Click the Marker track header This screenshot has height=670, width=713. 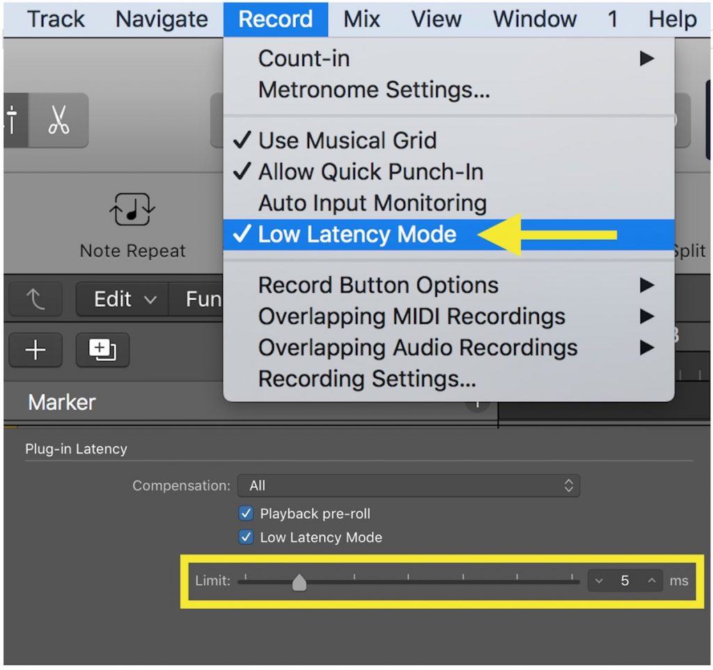point(62,402)
